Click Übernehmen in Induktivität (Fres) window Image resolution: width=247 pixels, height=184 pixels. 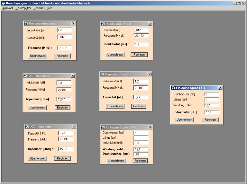(x=115, y=55)
